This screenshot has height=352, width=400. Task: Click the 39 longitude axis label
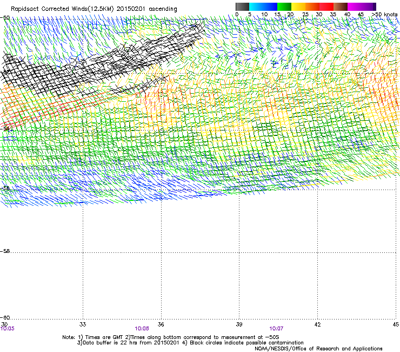[239, 324]
